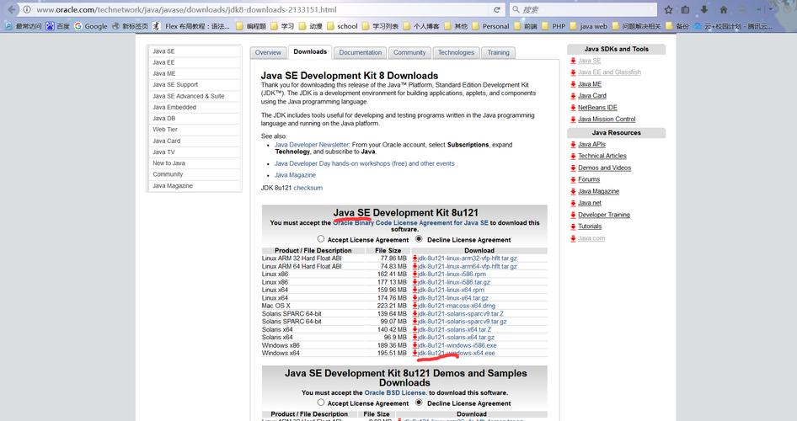Click the red download icon for jdk-8u121-macosx-x64.dmg
Screen dimensions: 797x421
[415, 306]
